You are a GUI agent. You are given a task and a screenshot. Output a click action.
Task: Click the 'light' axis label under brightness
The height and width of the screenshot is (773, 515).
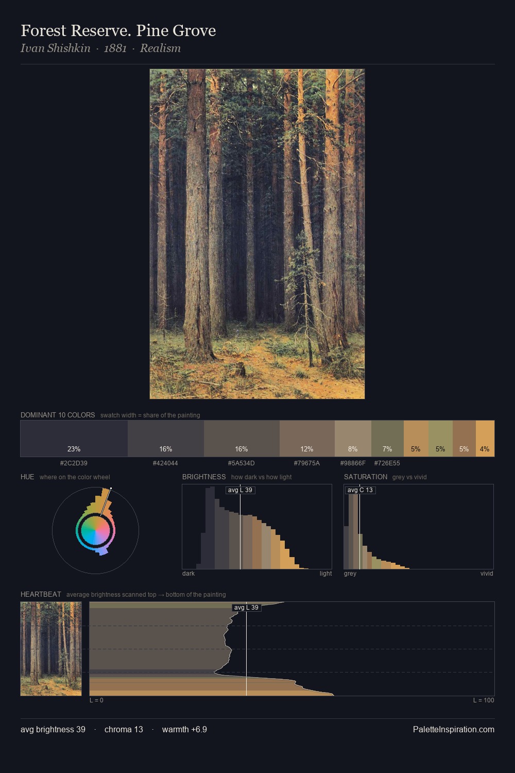tap(325, 574)
